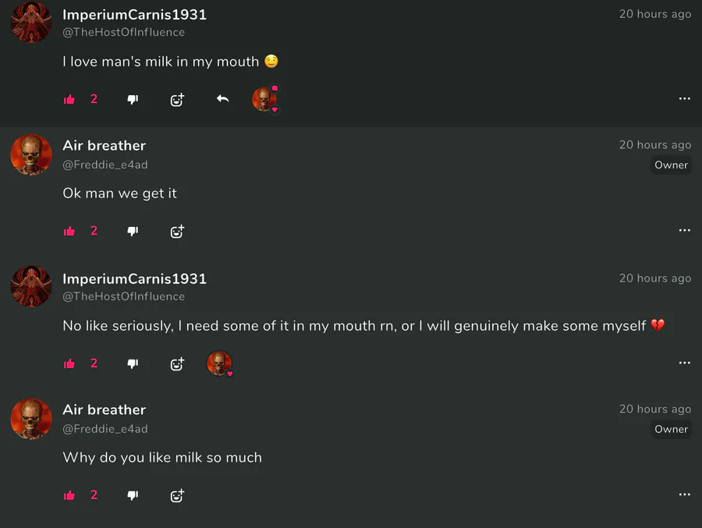Open the @TheHostOfInfluence handle on the first comment

pos(123,32)
